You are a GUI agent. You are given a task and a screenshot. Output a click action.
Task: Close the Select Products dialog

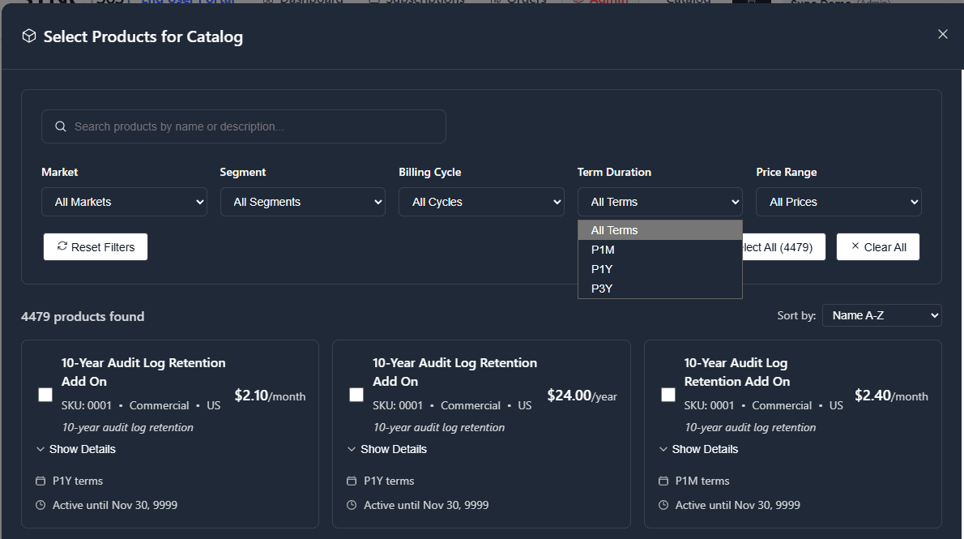click(x=942, y=35)
